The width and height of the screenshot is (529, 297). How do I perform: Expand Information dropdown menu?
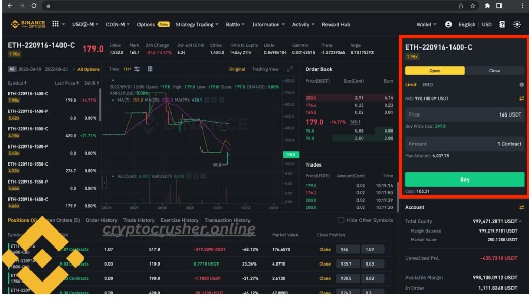[x=268, y=25]
